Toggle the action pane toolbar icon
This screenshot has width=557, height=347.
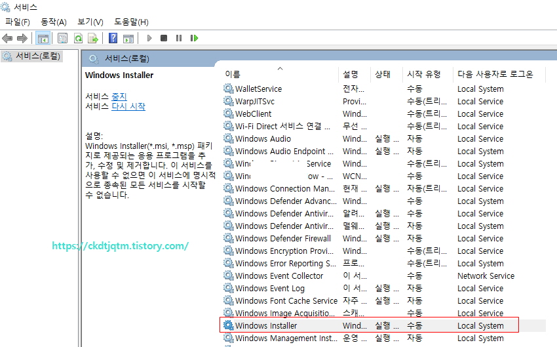coord(128,38)
